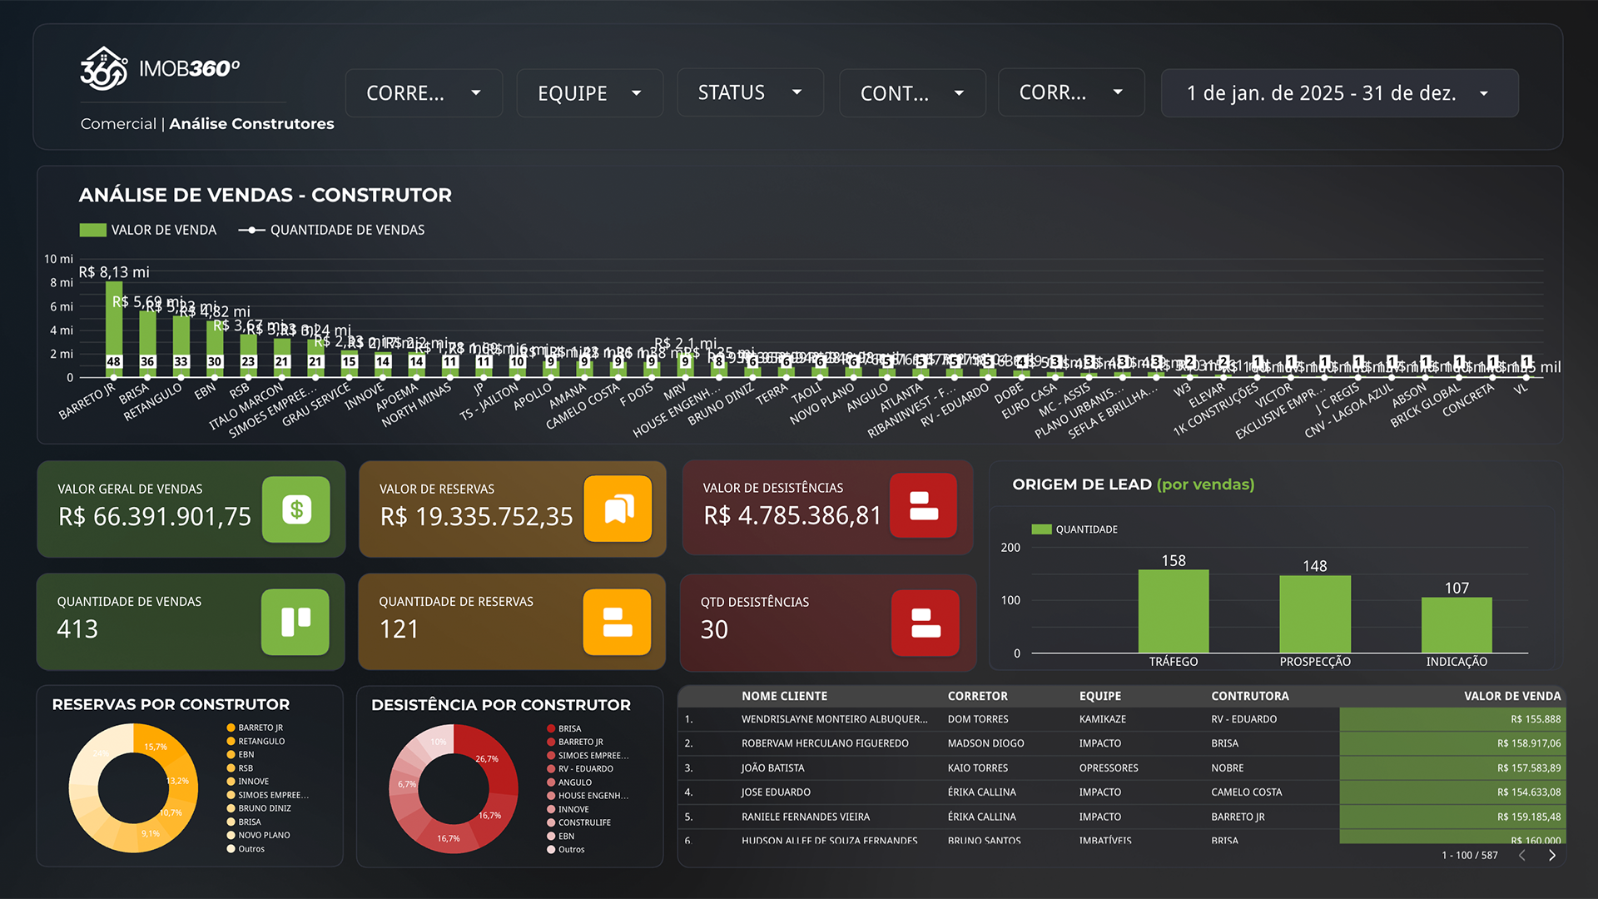Toggle Valor de Venda legend series
This screenshot has height=899, width=1598.
pyautogui.click(x=147, y=230)
